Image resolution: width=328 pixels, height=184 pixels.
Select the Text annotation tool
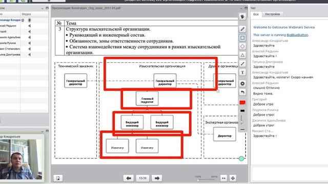(242, 73)
